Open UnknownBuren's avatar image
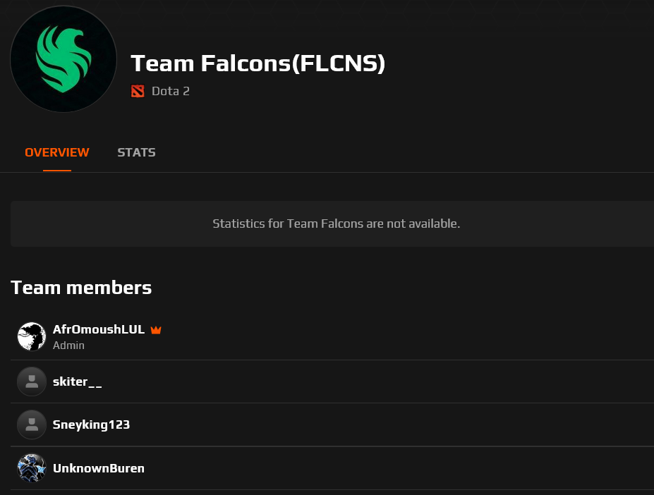The height and width of the screenshot is (495, 654). 32,468
